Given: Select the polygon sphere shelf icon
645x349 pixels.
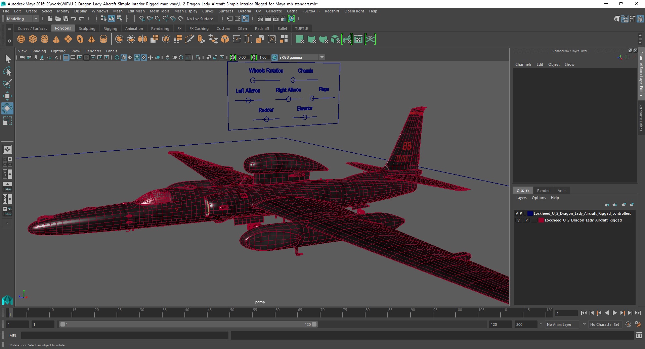Looking at the screenshot, I should click(x=21, y=39).
